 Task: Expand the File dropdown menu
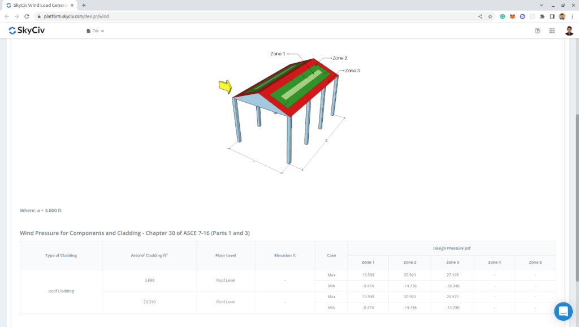click(95, 31)
